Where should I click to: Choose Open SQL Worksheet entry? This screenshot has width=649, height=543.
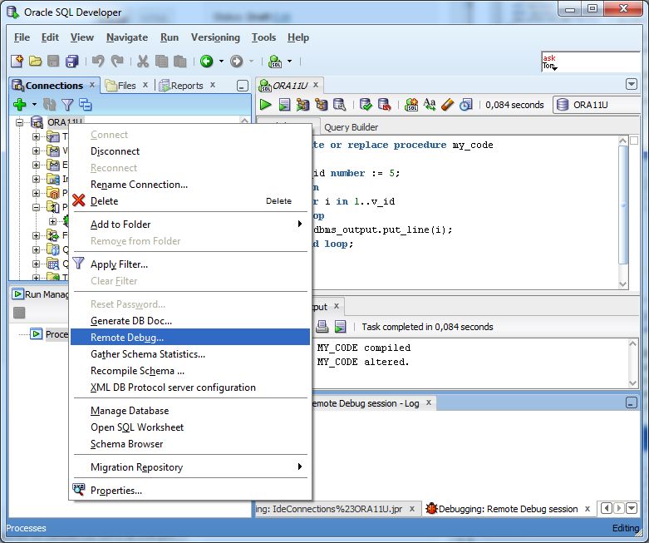pyautogui.click(x=190, y=427)
